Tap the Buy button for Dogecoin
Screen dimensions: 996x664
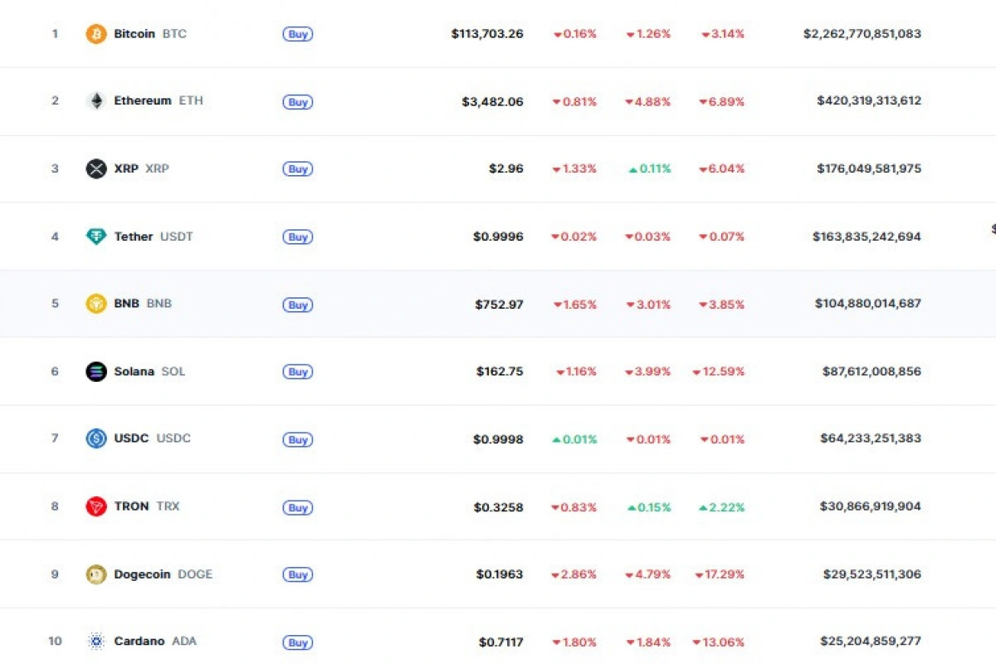(297, 574)
